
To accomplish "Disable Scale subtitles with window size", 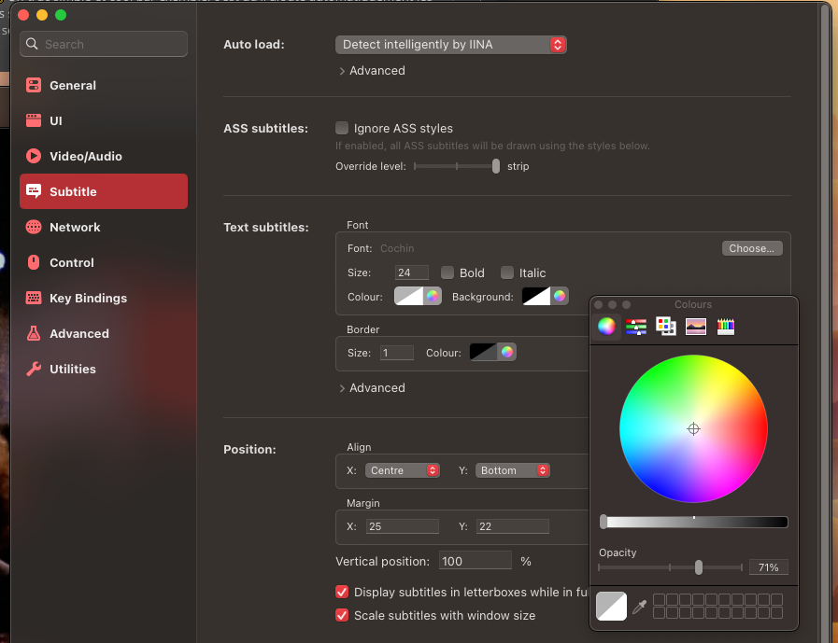I will 342,615.
